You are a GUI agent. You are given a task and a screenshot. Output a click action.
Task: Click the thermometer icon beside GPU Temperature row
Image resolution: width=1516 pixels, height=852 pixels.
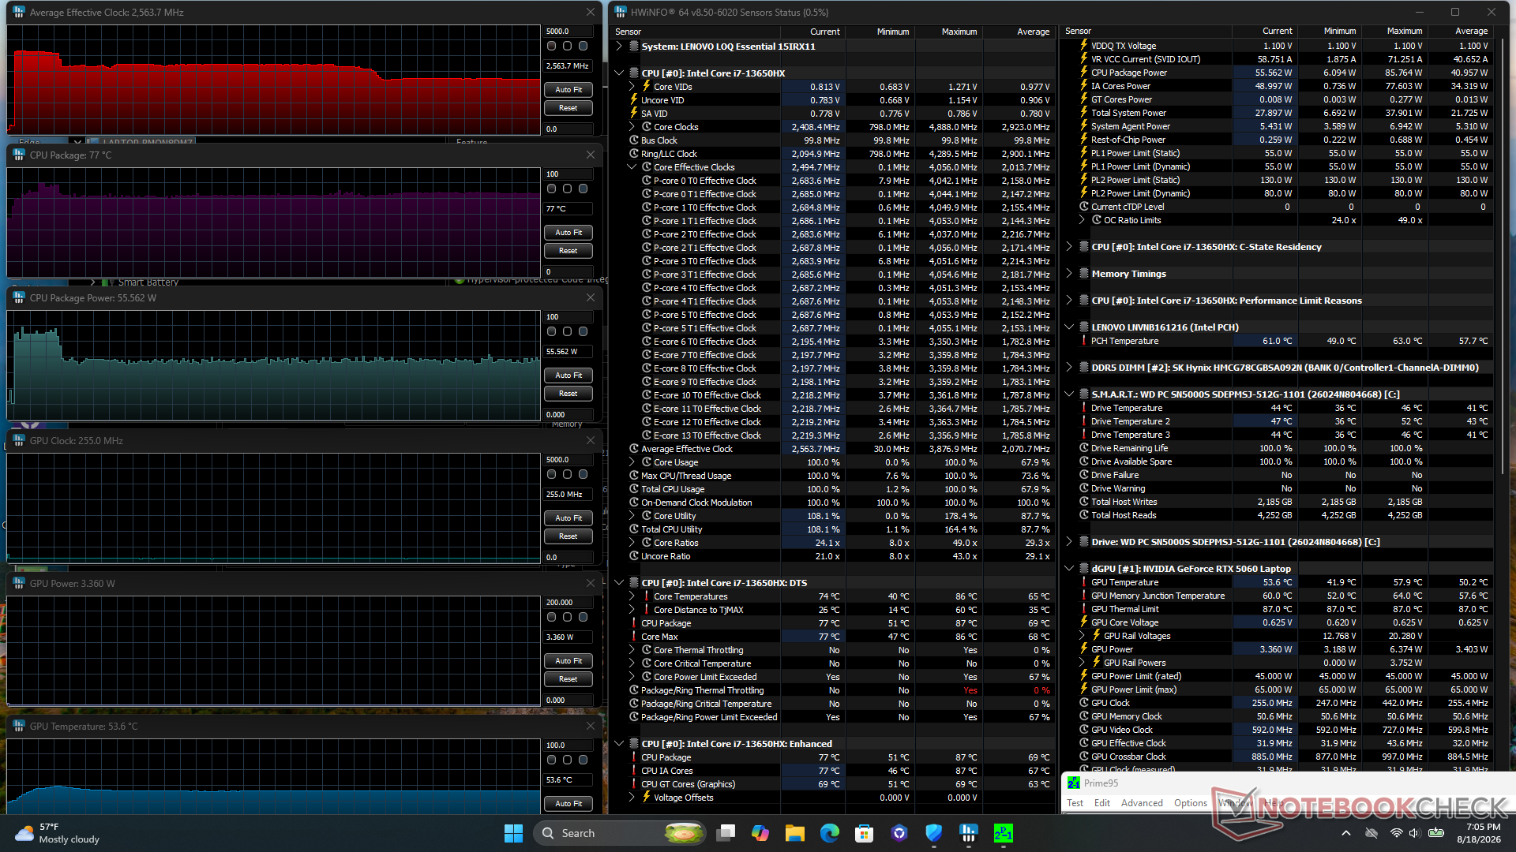[1083, 582]
